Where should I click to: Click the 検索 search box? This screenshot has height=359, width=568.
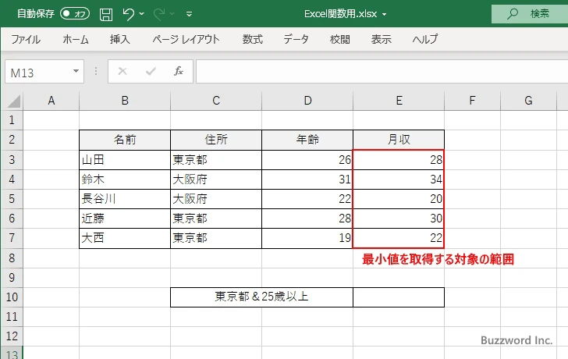tap(530, 14)
